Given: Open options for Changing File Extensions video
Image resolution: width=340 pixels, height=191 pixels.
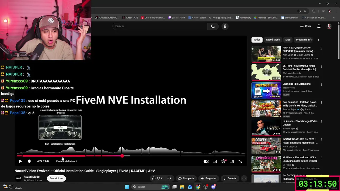Looking at the screenshot, I should tap(321, 84).
